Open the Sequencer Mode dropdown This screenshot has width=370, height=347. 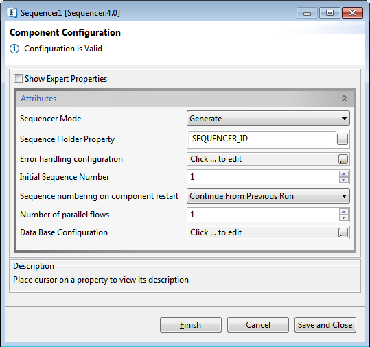click(x=268, y=119)
